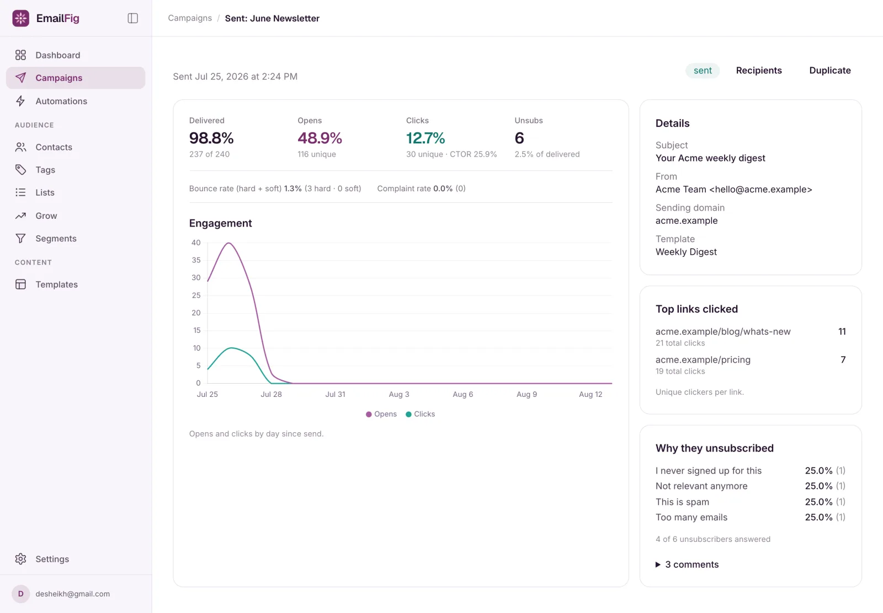
Task: Click the acme.example/pricing link row
Action: pos(751,365)
